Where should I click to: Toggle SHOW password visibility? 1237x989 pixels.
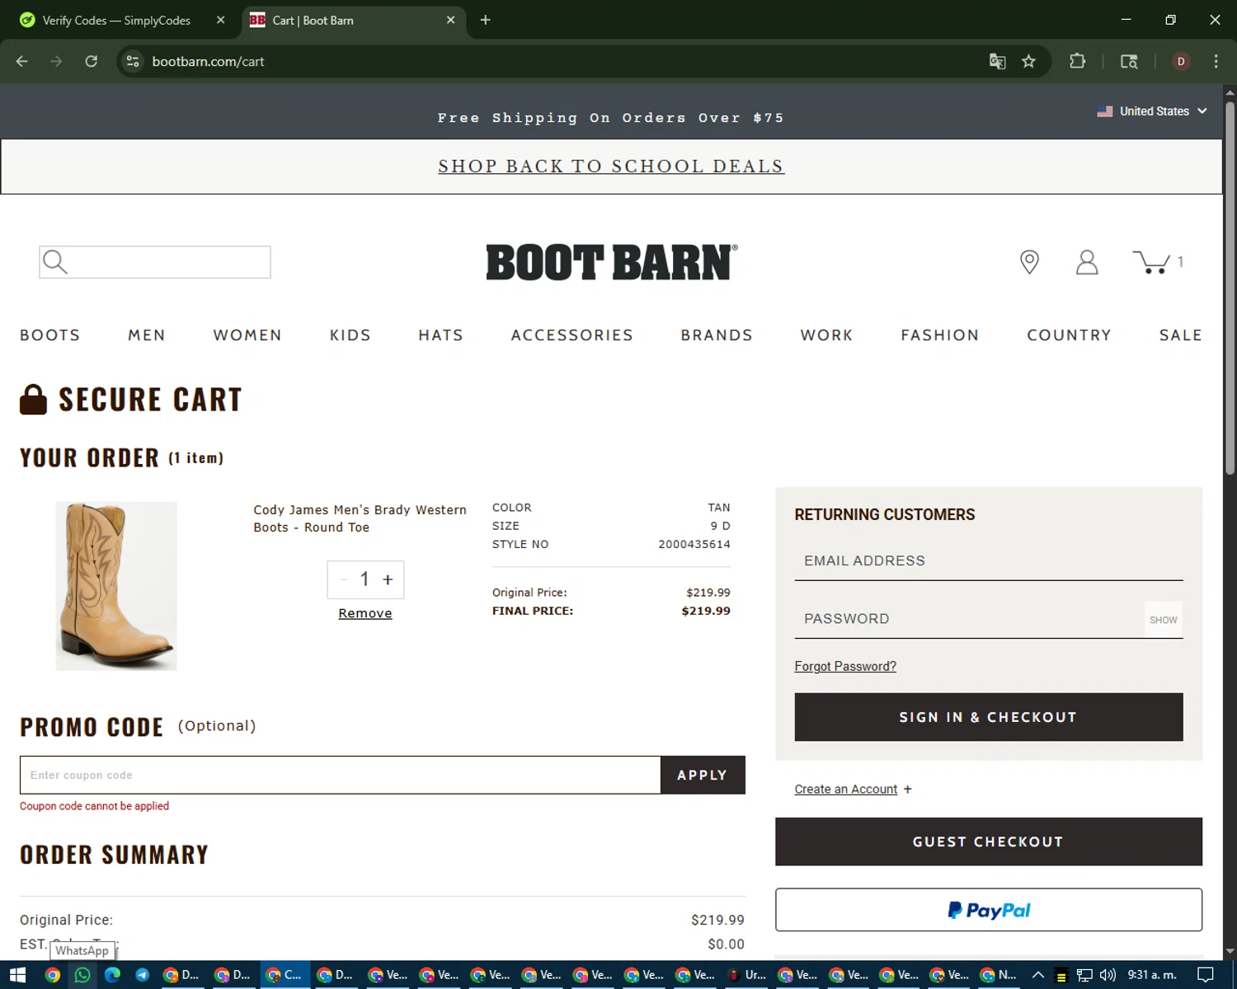pos(1163,620)
